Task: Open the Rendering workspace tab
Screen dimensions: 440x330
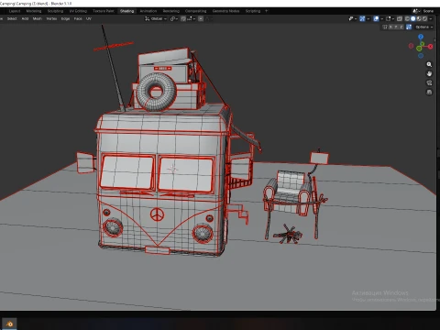Action: 171,11
